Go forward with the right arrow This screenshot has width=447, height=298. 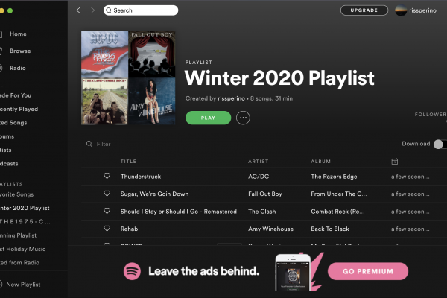pos(92,10)
